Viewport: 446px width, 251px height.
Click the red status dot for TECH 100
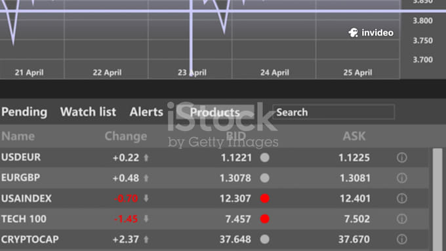pos(264,219)
